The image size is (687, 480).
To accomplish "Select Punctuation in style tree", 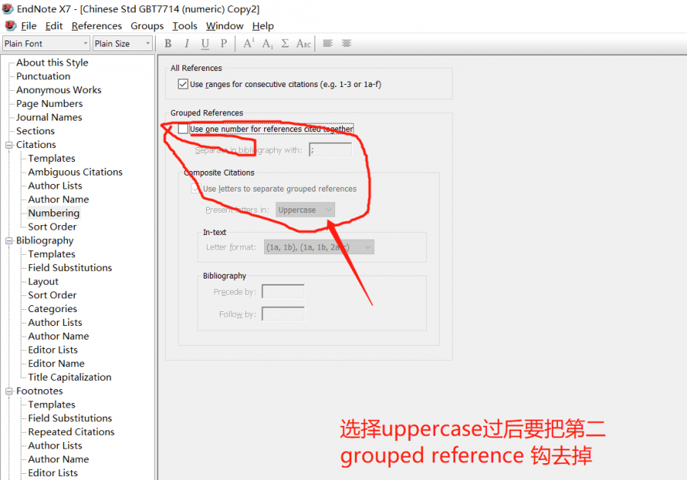I will [x=43, y=76].
